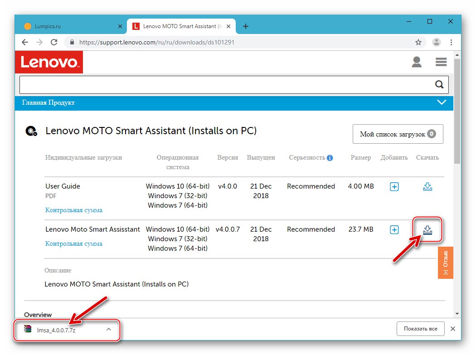Click the browser address bar
Image resolution: width=476 pixels, height=355 pixels.
181,42
